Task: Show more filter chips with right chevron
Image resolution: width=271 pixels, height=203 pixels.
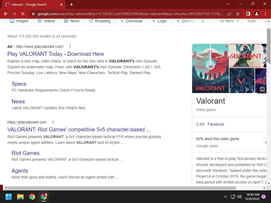Action: point(203,21)
